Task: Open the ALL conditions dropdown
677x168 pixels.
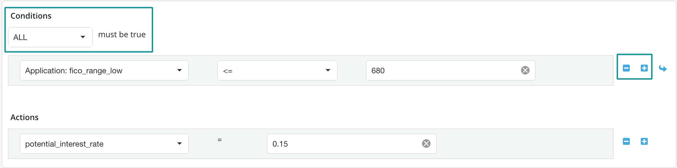Action: 50,37
